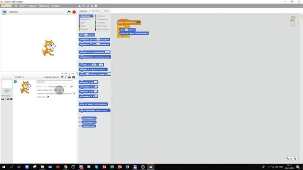This screenshot has height=170, width=303.
Task: Select the Управление block category
Action: coord(102,19)
